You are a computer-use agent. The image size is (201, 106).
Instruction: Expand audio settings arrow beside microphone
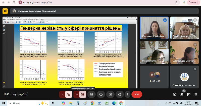coord(62,94)
